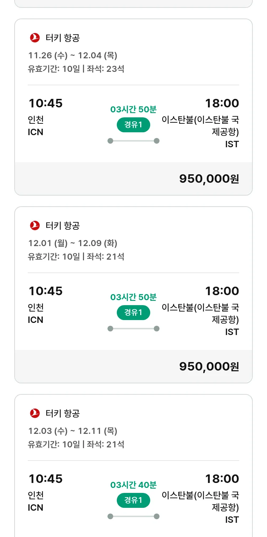This screenshot has height=537, width=267.
Task: Tap 터키 항공 airline name on the 12.03 card
Action: pyautogui.click(x=63, y=413)
